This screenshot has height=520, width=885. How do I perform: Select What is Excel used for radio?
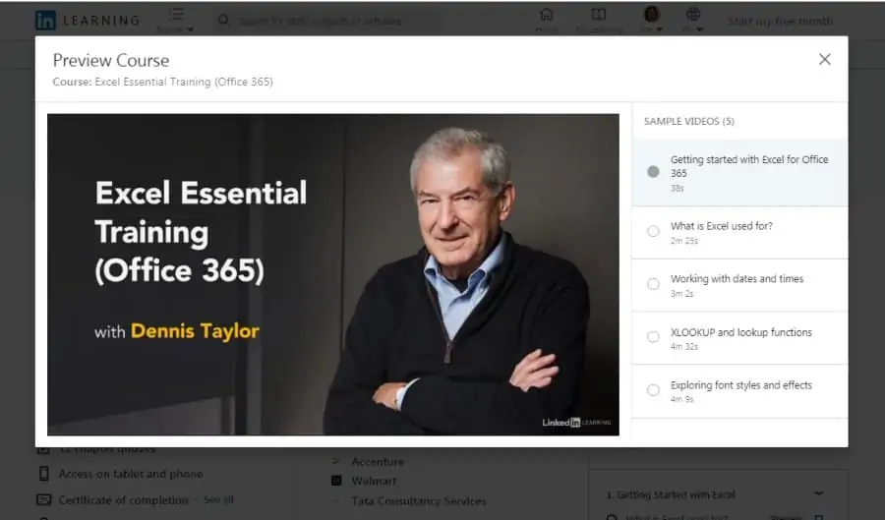point(653,231)
